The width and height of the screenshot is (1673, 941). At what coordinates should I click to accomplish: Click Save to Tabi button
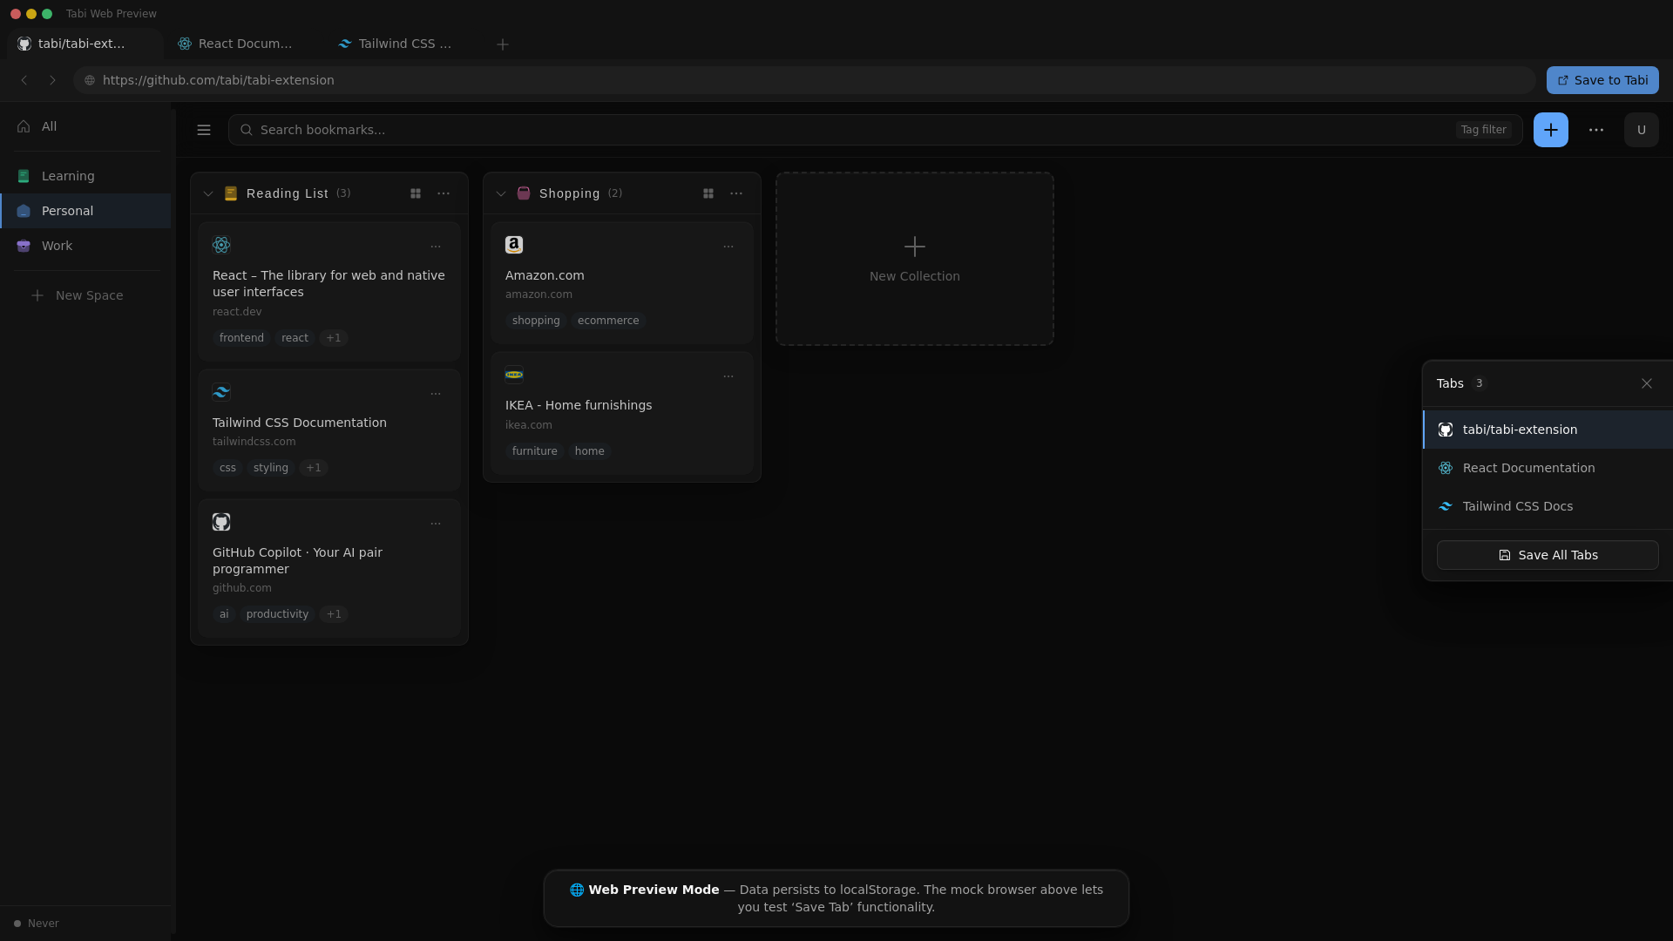tap(1602, 80)
